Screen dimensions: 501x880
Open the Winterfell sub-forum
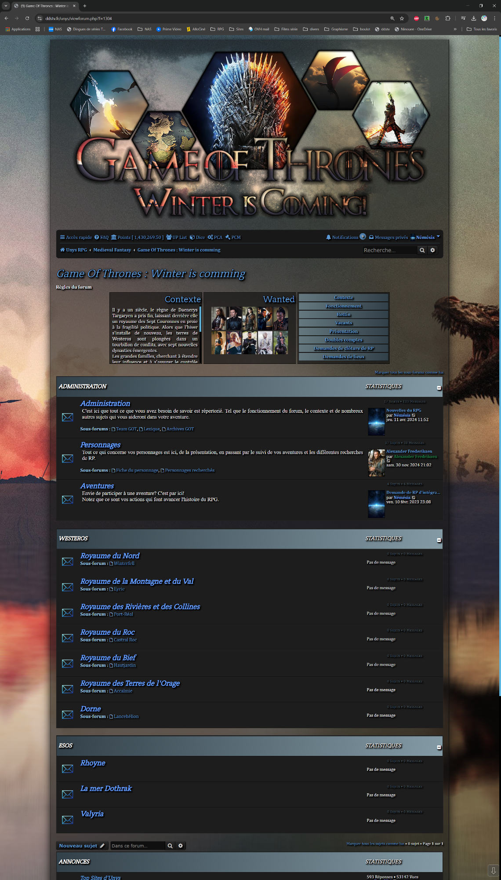pyautogui.click(x=122, y=563)
